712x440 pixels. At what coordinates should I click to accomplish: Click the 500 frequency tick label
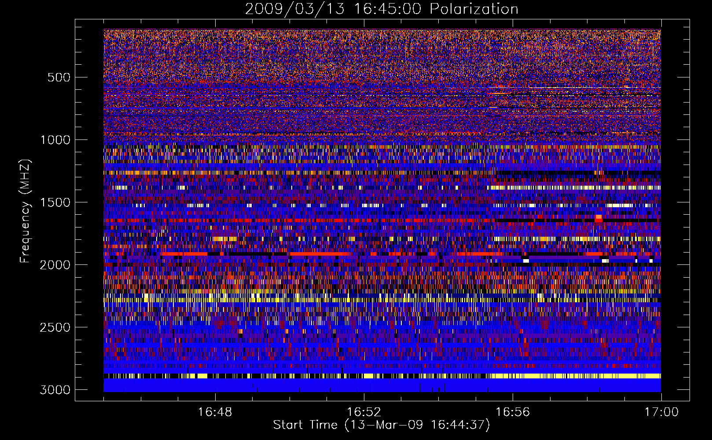tap(59, 77)
